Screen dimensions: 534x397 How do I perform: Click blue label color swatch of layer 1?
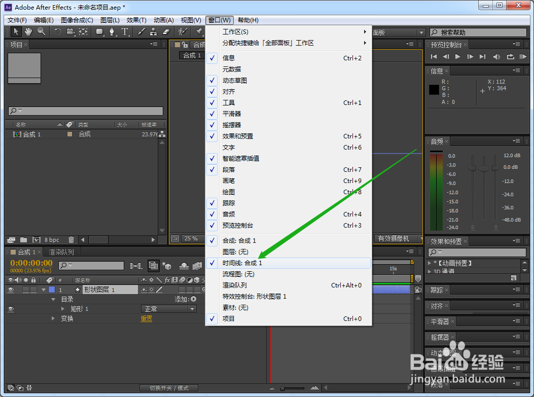pos(52,290)
